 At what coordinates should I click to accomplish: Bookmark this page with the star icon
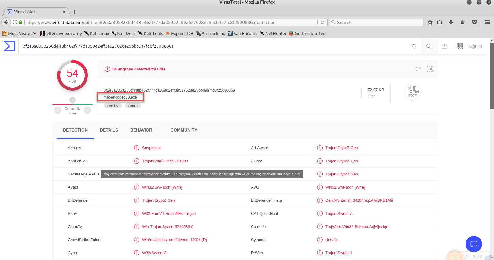tap(430, 22)
